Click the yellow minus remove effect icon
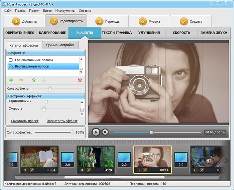234x190 pixels. pos(21,80)
